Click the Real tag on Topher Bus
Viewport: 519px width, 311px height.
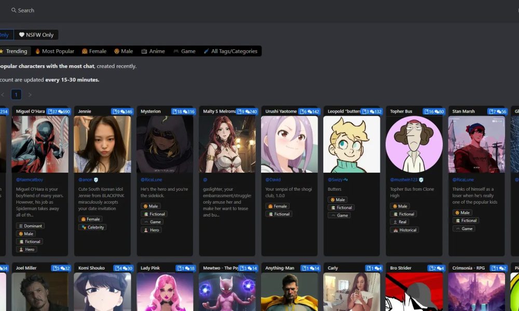(x=399, y=222)
